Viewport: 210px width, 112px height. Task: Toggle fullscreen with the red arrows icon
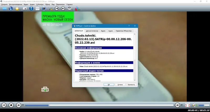tap(187, 105)
